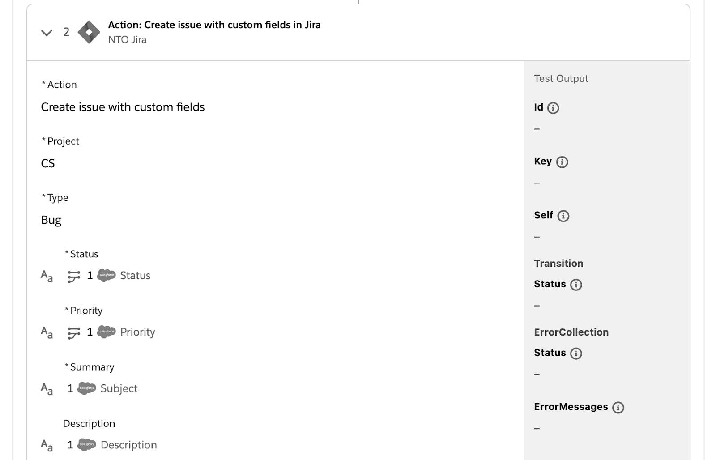Click the 'ErrorCollection' label
Image resolution: width=716 pixels, height=460 pixels.
pos(571,332)
